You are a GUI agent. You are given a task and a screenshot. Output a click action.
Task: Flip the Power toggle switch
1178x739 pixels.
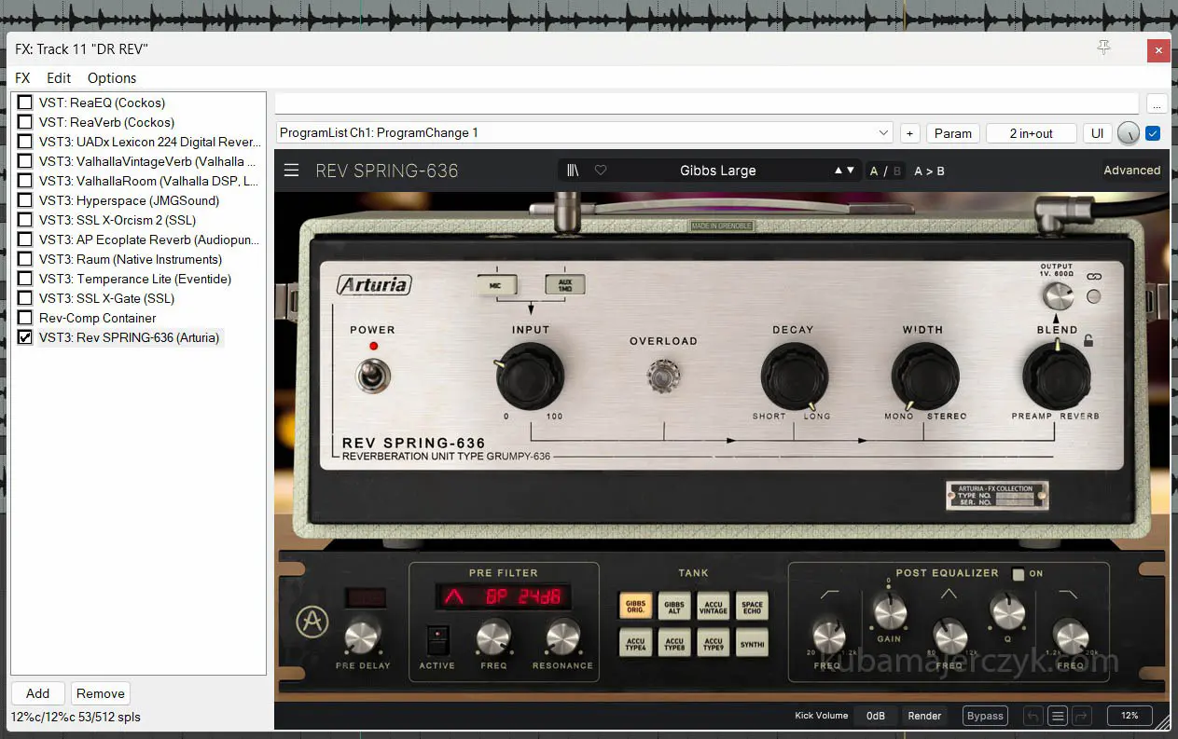pyautogui.click(x=372, y=375)
